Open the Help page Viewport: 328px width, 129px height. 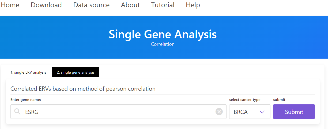(x=193, y=5)
